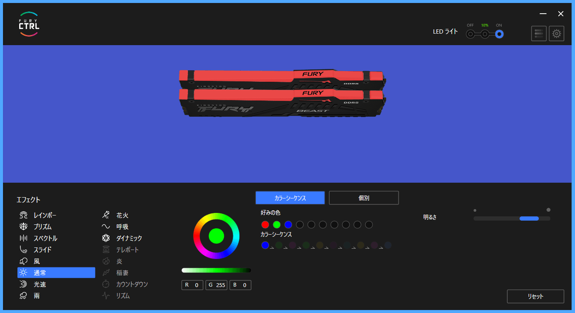
Task: Click the green lightness gradient slider
Action: click(x=216, y=270)
